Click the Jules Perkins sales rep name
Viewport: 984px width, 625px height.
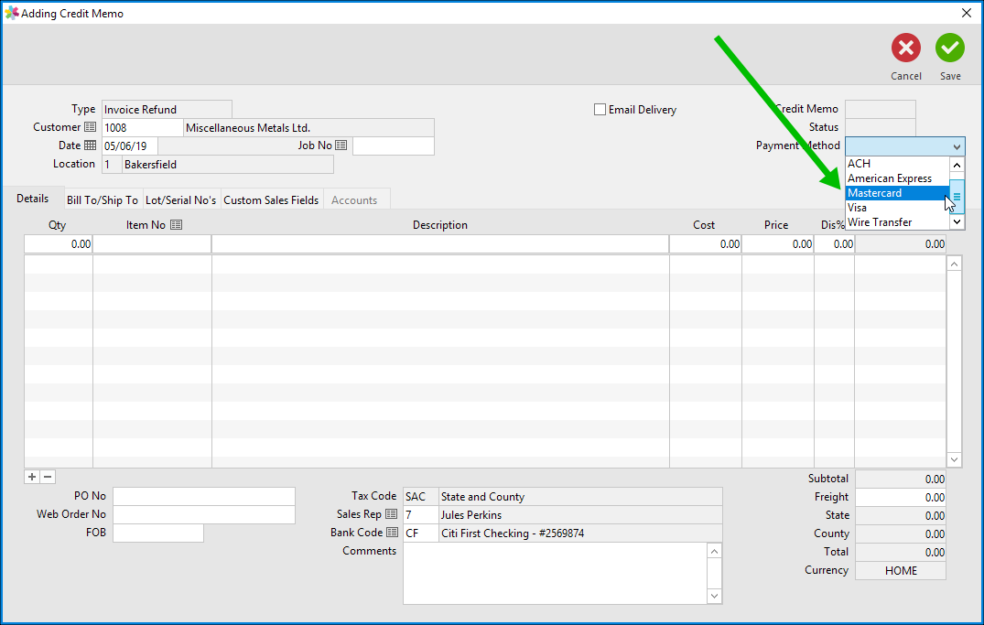point(580,514)
